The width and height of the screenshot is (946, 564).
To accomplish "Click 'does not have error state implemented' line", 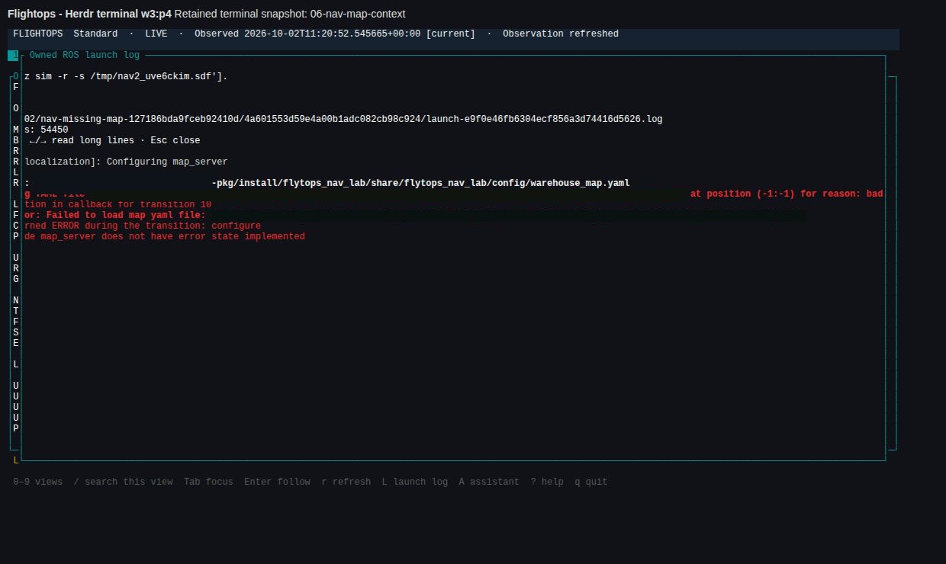I will (x=165, y=236).
